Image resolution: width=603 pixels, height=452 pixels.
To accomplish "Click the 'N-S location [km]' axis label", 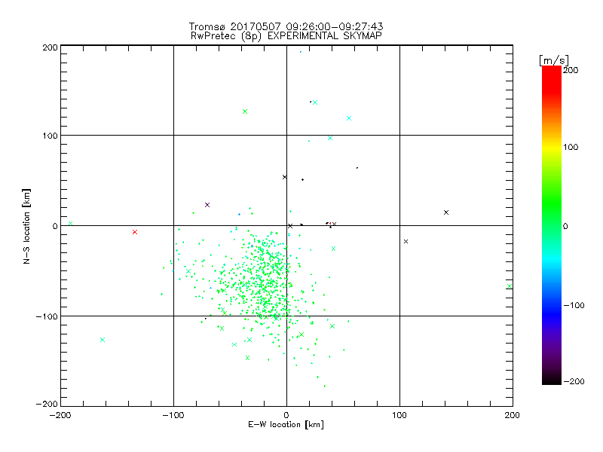I will (26, 226).
